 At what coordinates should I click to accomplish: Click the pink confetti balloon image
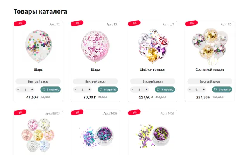pyautogui.click(x=95, y=45)
